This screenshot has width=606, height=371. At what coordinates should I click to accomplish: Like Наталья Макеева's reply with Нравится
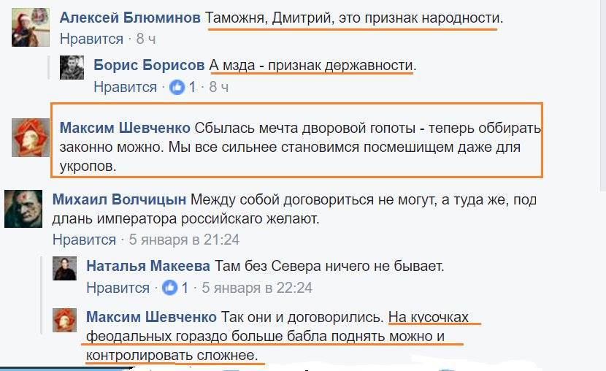pyautogui.click(x=118, y=288)
